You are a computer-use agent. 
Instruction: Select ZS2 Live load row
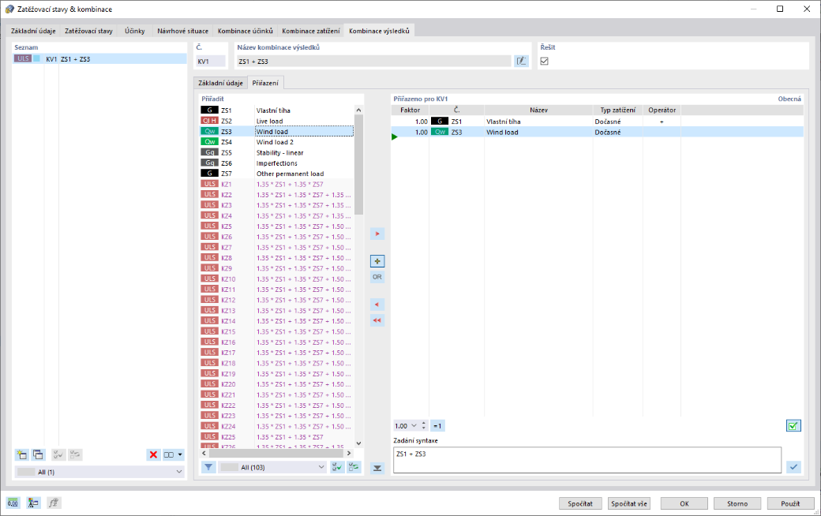coord(277,121)
